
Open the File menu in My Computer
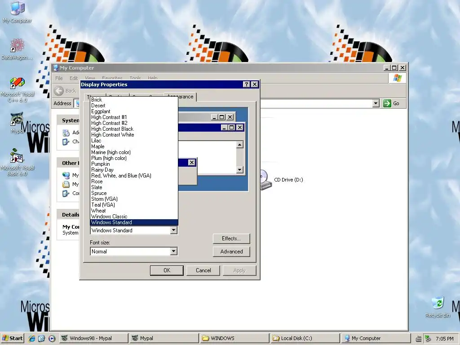59,78
